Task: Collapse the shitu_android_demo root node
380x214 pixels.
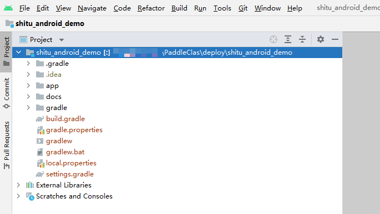Action: point(19,52)
